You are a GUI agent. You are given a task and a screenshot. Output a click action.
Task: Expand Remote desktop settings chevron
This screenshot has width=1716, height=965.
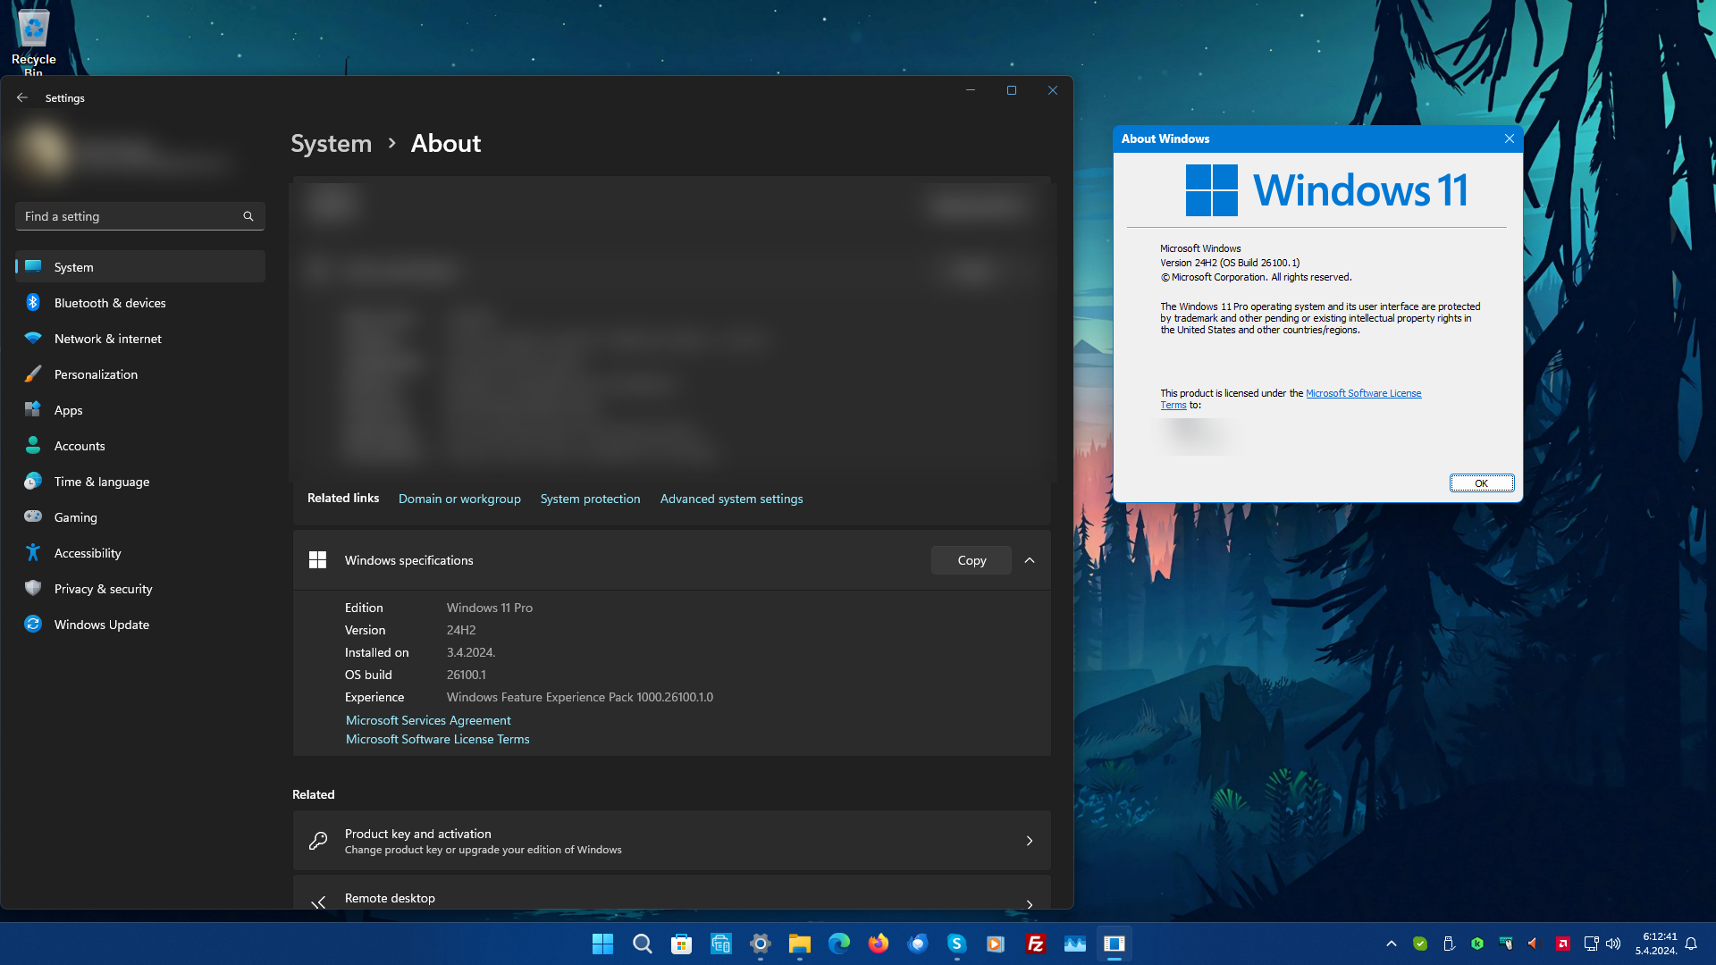(1030, 903)
